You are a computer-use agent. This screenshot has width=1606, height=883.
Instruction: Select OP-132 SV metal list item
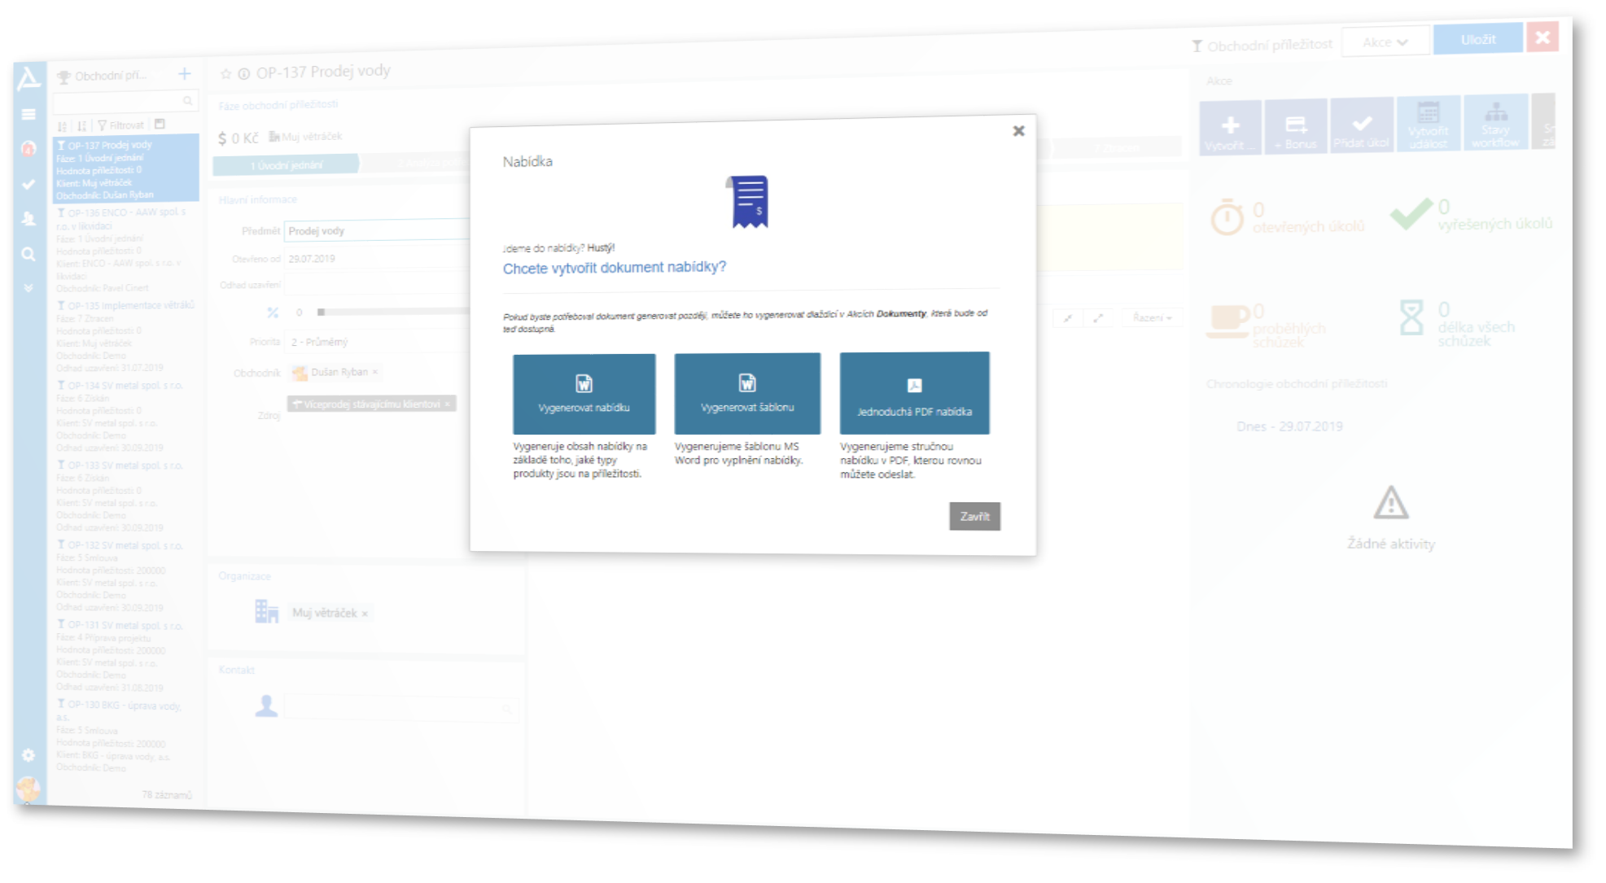[126, 575]
